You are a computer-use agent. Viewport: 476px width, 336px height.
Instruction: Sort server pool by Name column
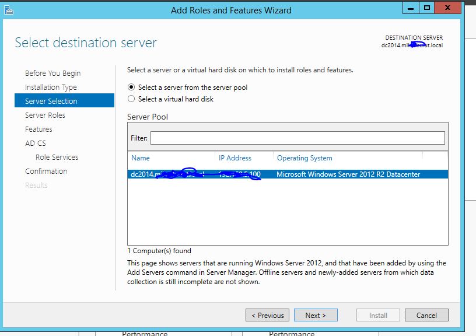tap(140, 158)
